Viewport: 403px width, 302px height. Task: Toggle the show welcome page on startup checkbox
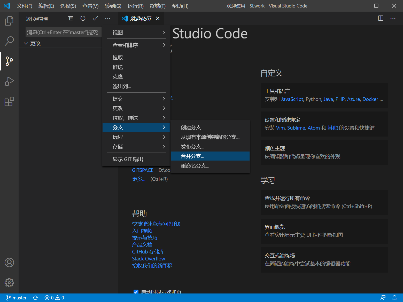[x=136, y=292]
